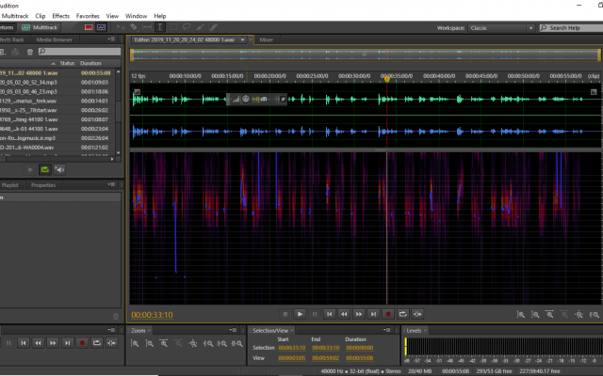The height and width of the screenshot is (376, 603).
Task: Click Zoom In (Amplitude) in the Zoom panel
Action: pyautogui.click(x=135, y=343)
